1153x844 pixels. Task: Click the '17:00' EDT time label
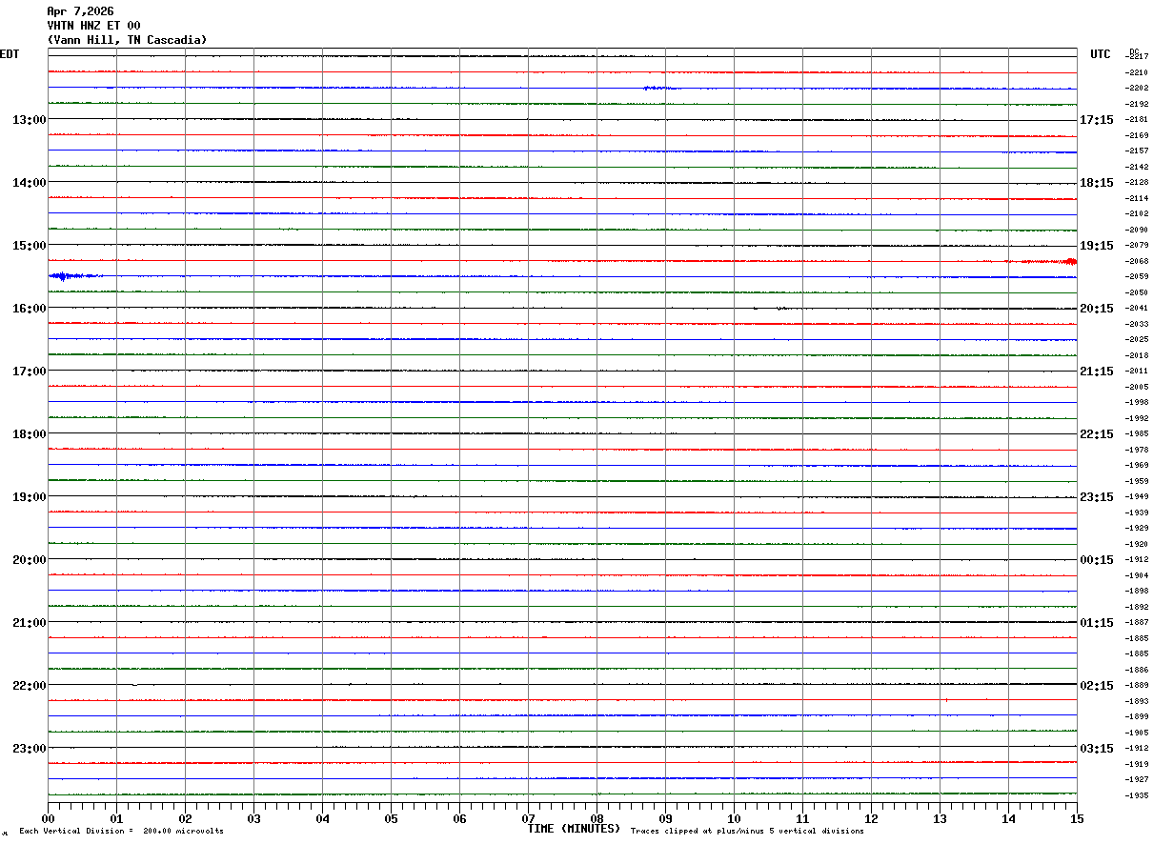tap(29, 372)
